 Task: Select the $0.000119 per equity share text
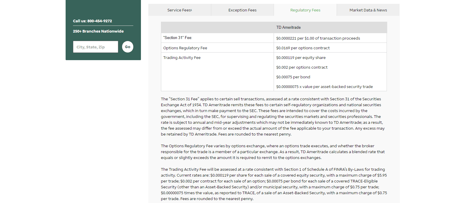tap(301, 57)
